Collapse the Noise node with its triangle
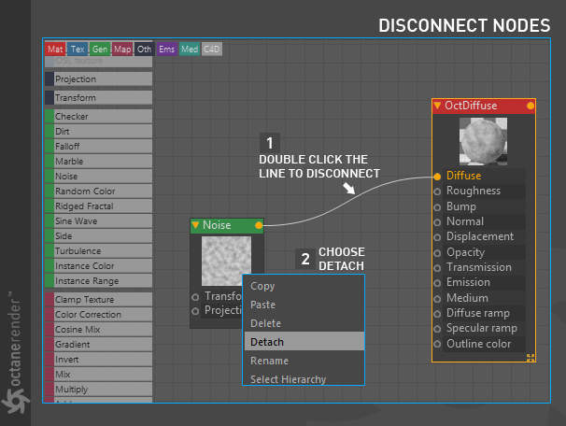The height and width of the screenshot is (426, 566). click(x=195, y=225)
